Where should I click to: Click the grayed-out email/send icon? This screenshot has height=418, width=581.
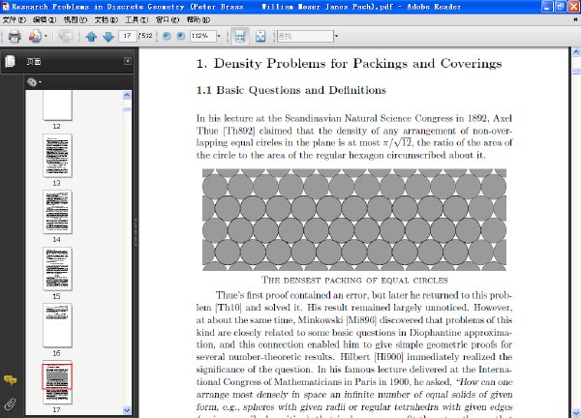(x=65, y=36)
